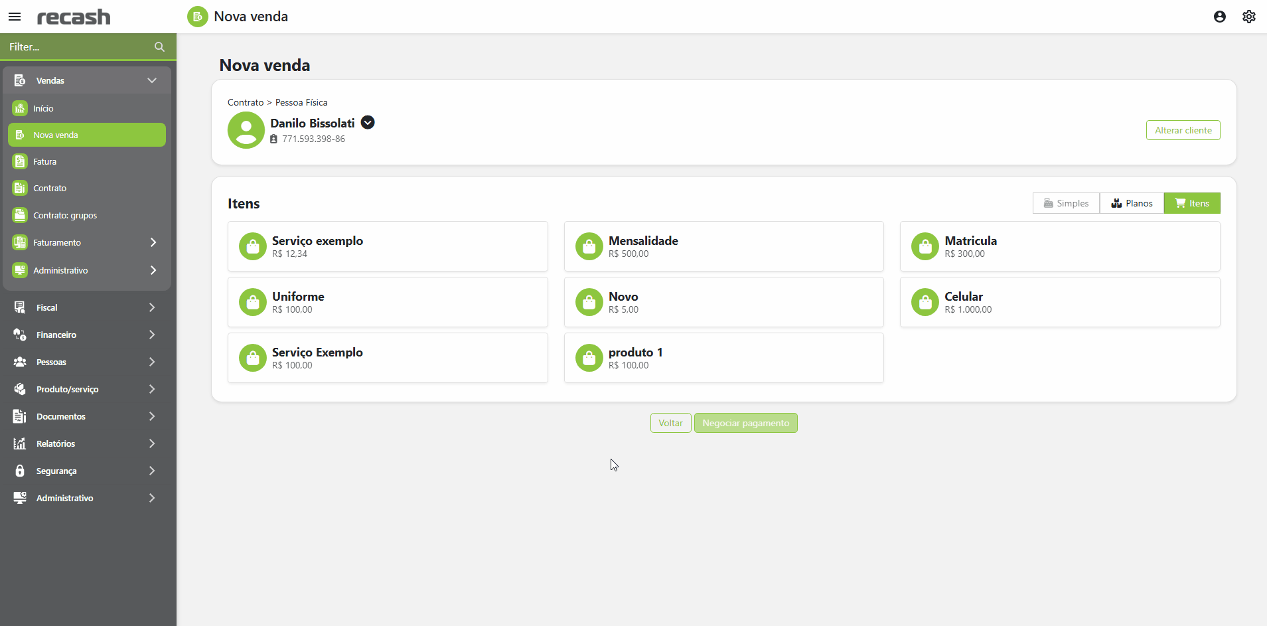The height and width of the screenshot is (626, 1267).
Task: Go to Início in sidebar
Action: tap(44, 108)
